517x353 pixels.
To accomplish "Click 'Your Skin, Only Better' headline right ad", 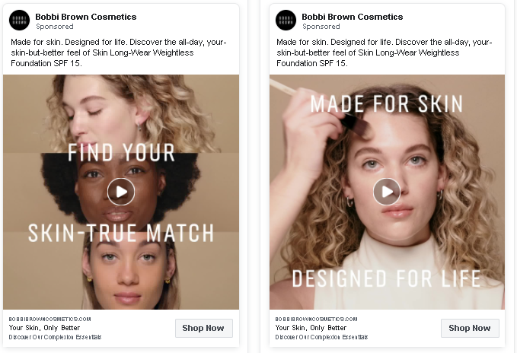I will 311,328.
